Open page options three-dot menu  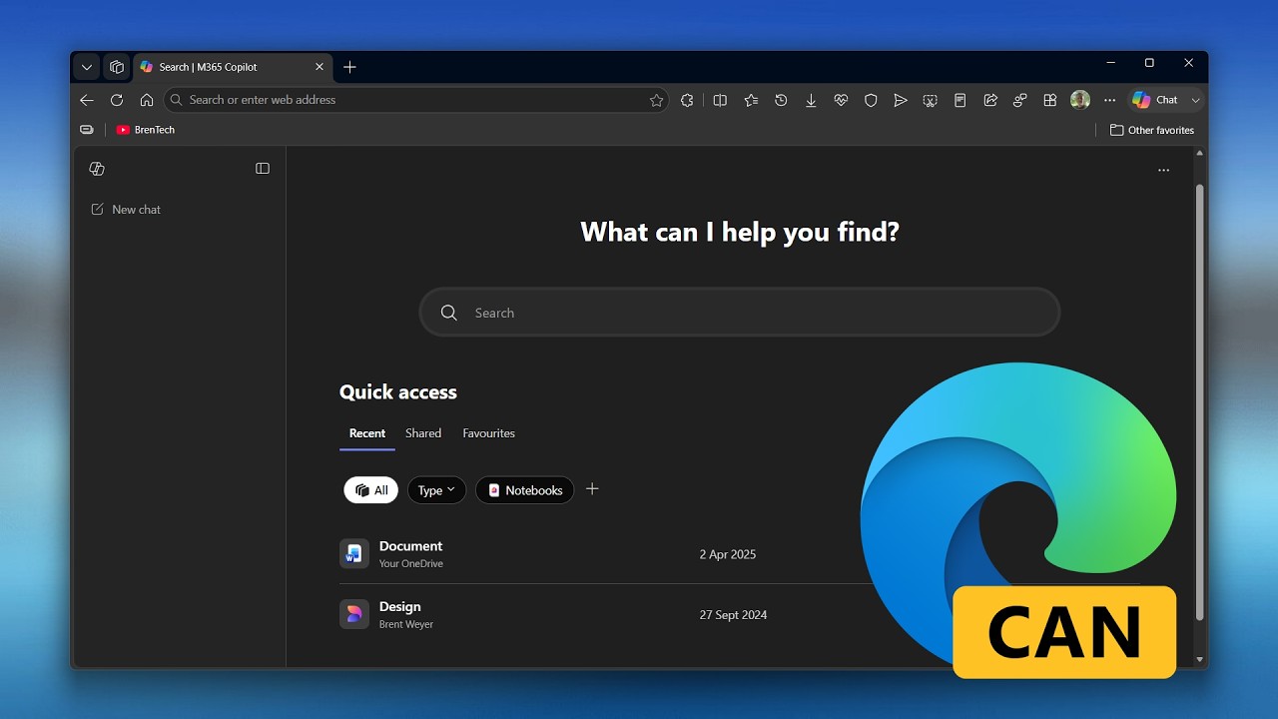tap(1163, 171)
